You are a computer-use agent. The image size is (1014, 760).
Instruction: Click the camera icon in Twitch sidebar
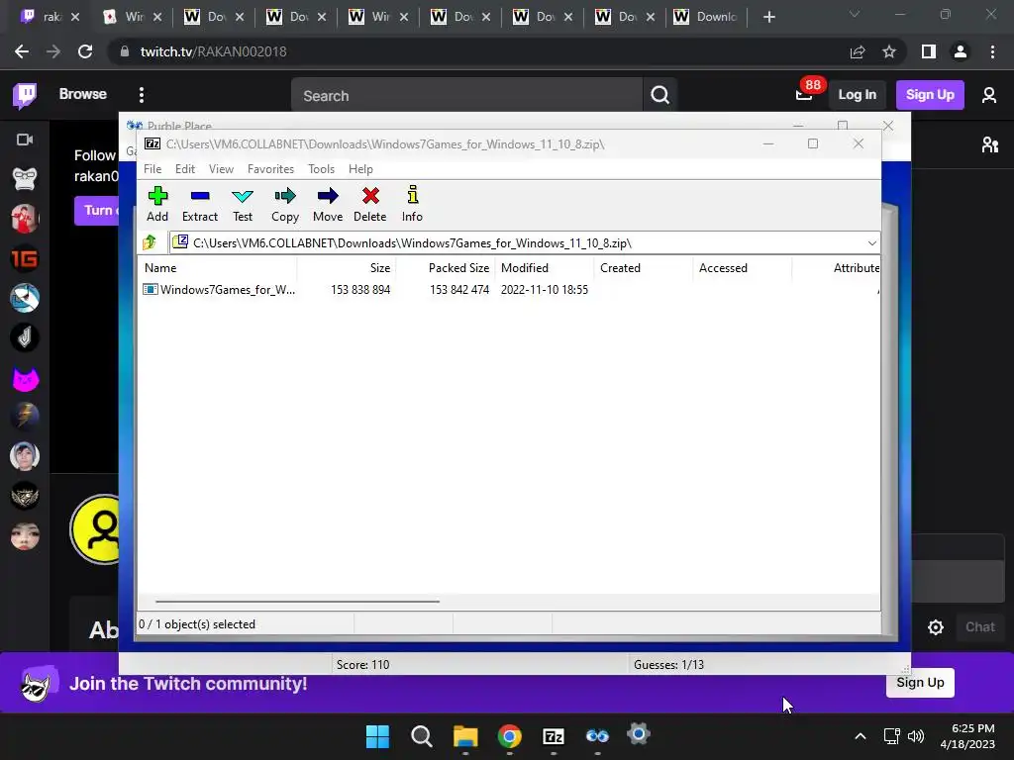[25, 140]
